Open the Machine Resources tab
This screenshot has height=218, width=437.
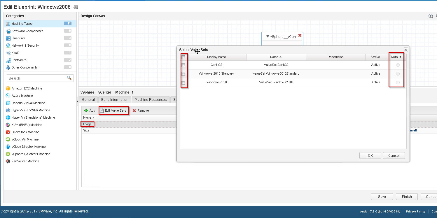pos(151,100)
